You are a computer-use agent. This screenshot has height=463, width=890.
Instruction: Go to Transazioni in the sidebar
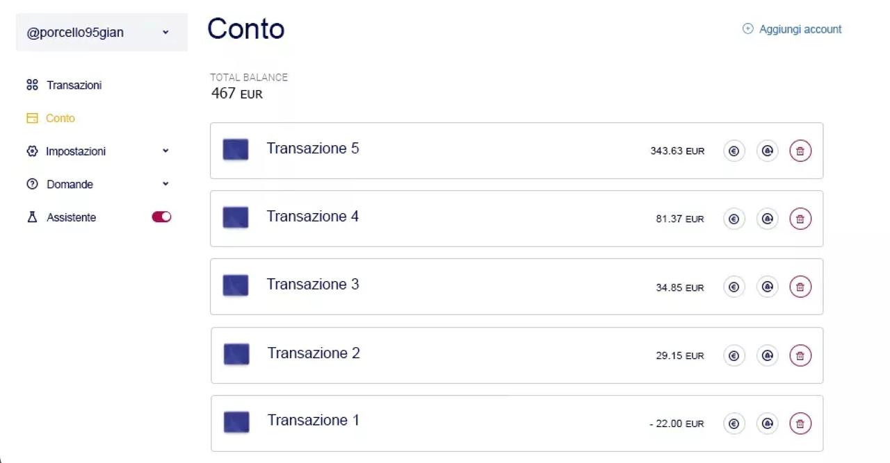point(74,85)
